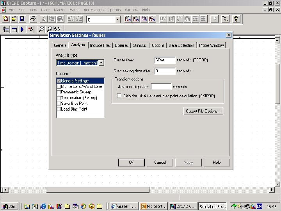Create a new simulation profile icon
281x211 pixels.
6,29
